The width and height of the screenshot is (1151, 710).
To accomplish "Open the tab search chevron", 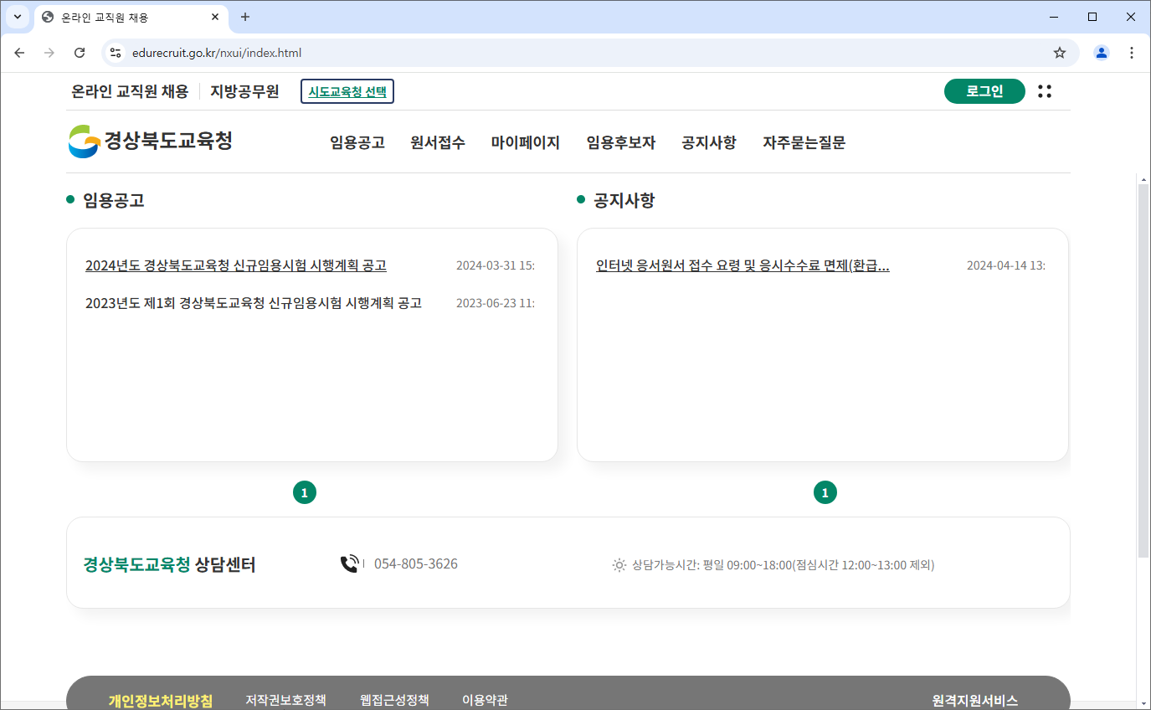I will [x=17, y=17].
